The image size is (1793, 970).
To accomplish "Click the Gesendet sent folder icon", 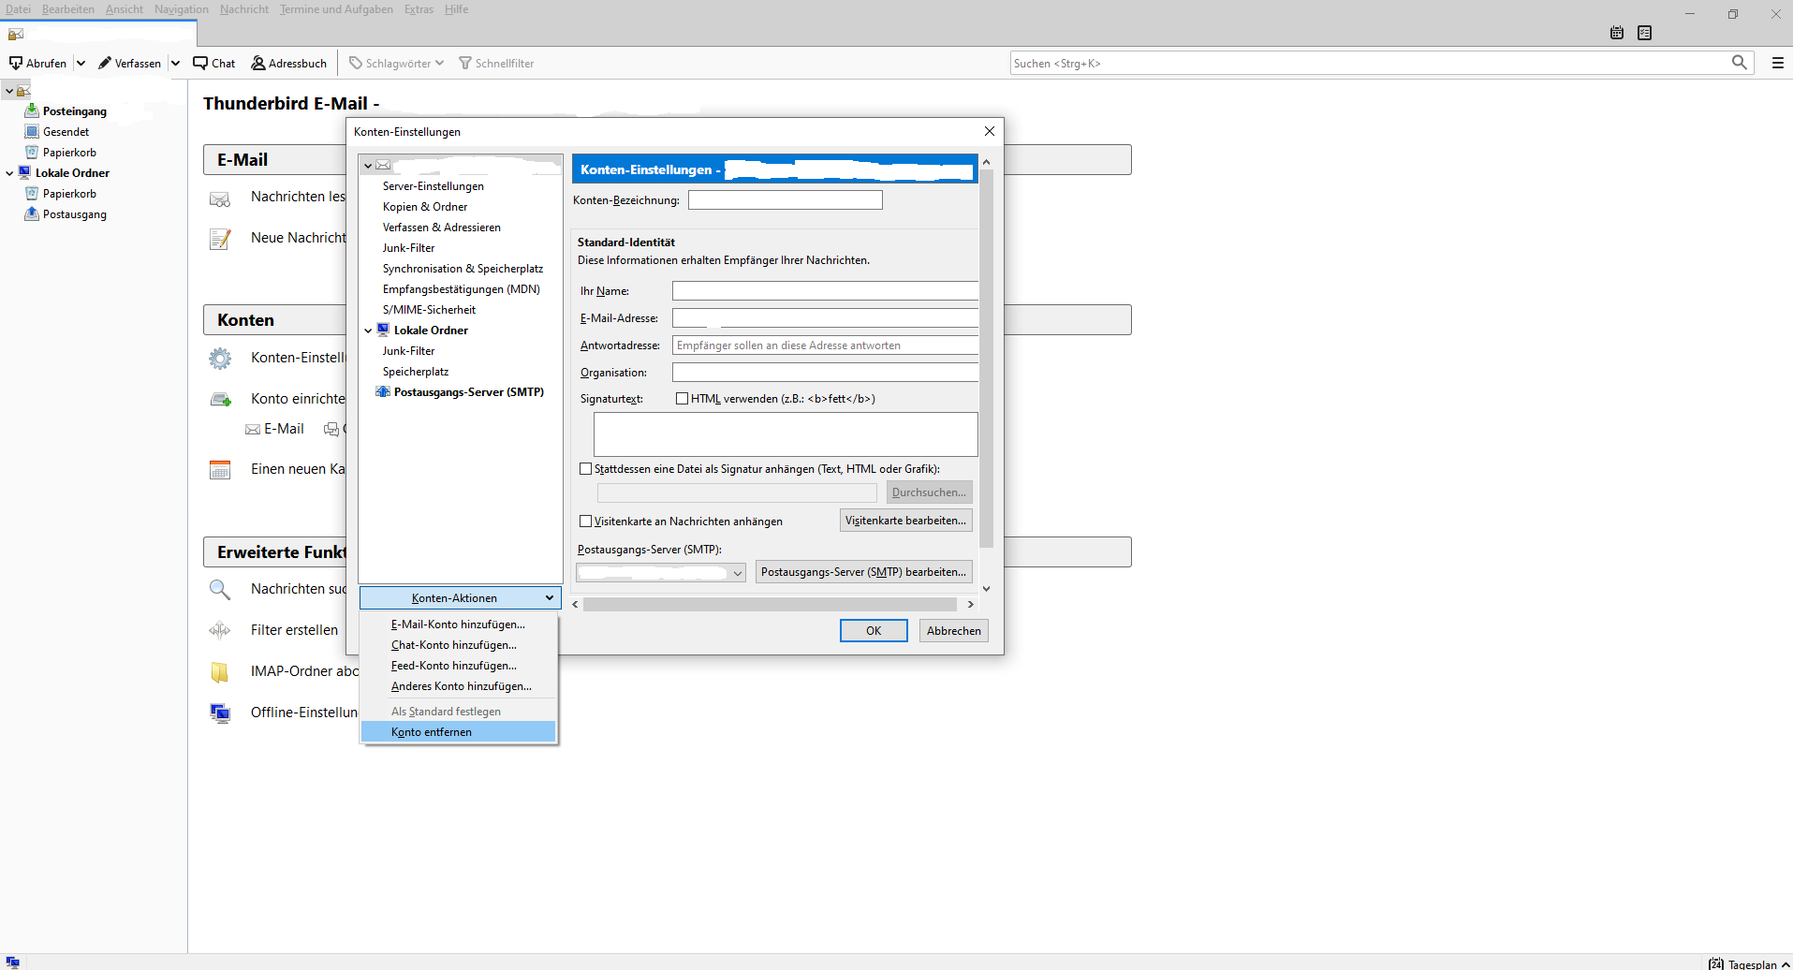I will [32, 131].
